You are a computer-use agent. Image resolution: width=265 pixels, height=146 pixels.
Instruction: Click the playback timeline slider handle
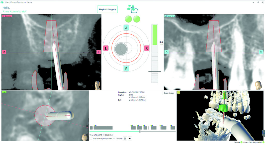coord(140,131)
